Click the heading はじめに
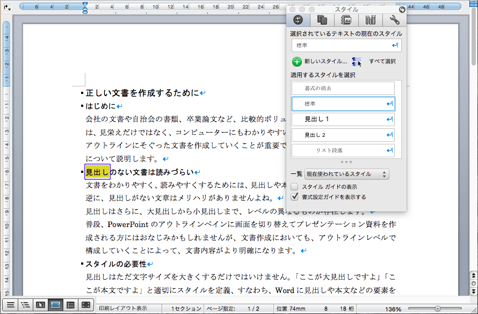 [x=100, y=106]
